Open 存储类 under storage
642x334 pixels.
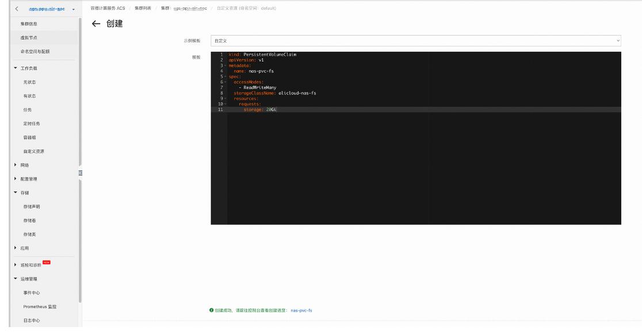pyautogui.click(x=29, y=235)
